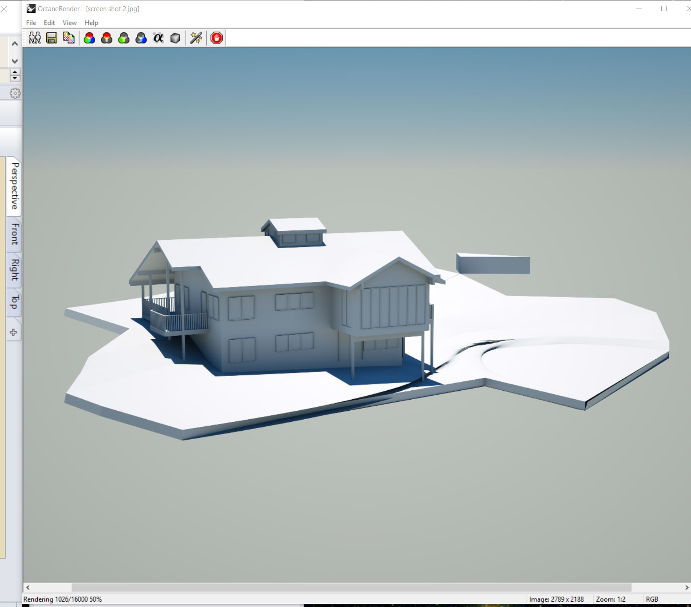Click the down chevron in left panel
This screenshot has width=691, height=607.
tap(15, 61)
